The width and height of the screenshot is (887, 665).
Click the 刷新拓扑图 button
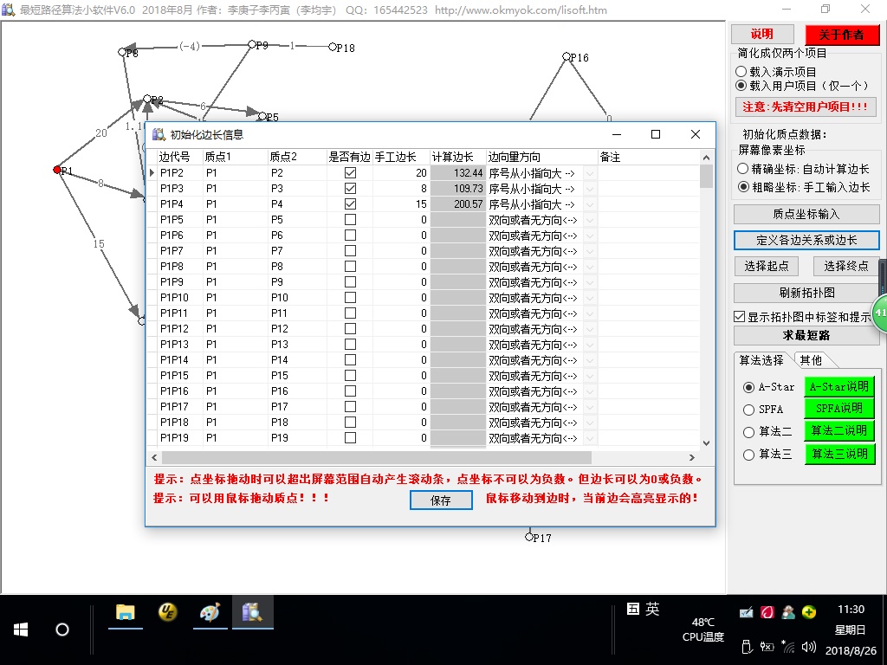(x=806, y=293)
